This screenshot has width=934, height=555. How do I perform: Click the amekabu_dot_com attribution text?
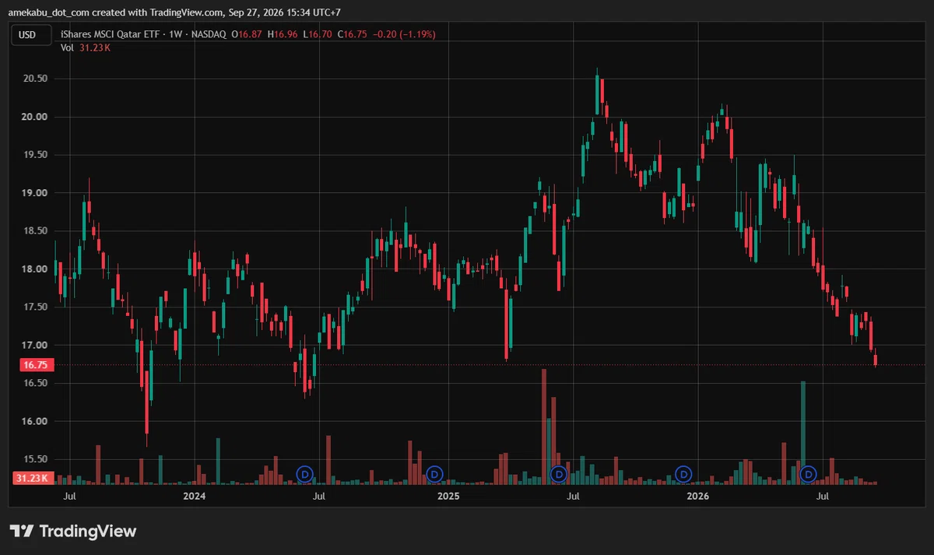(x=51, y=12)
